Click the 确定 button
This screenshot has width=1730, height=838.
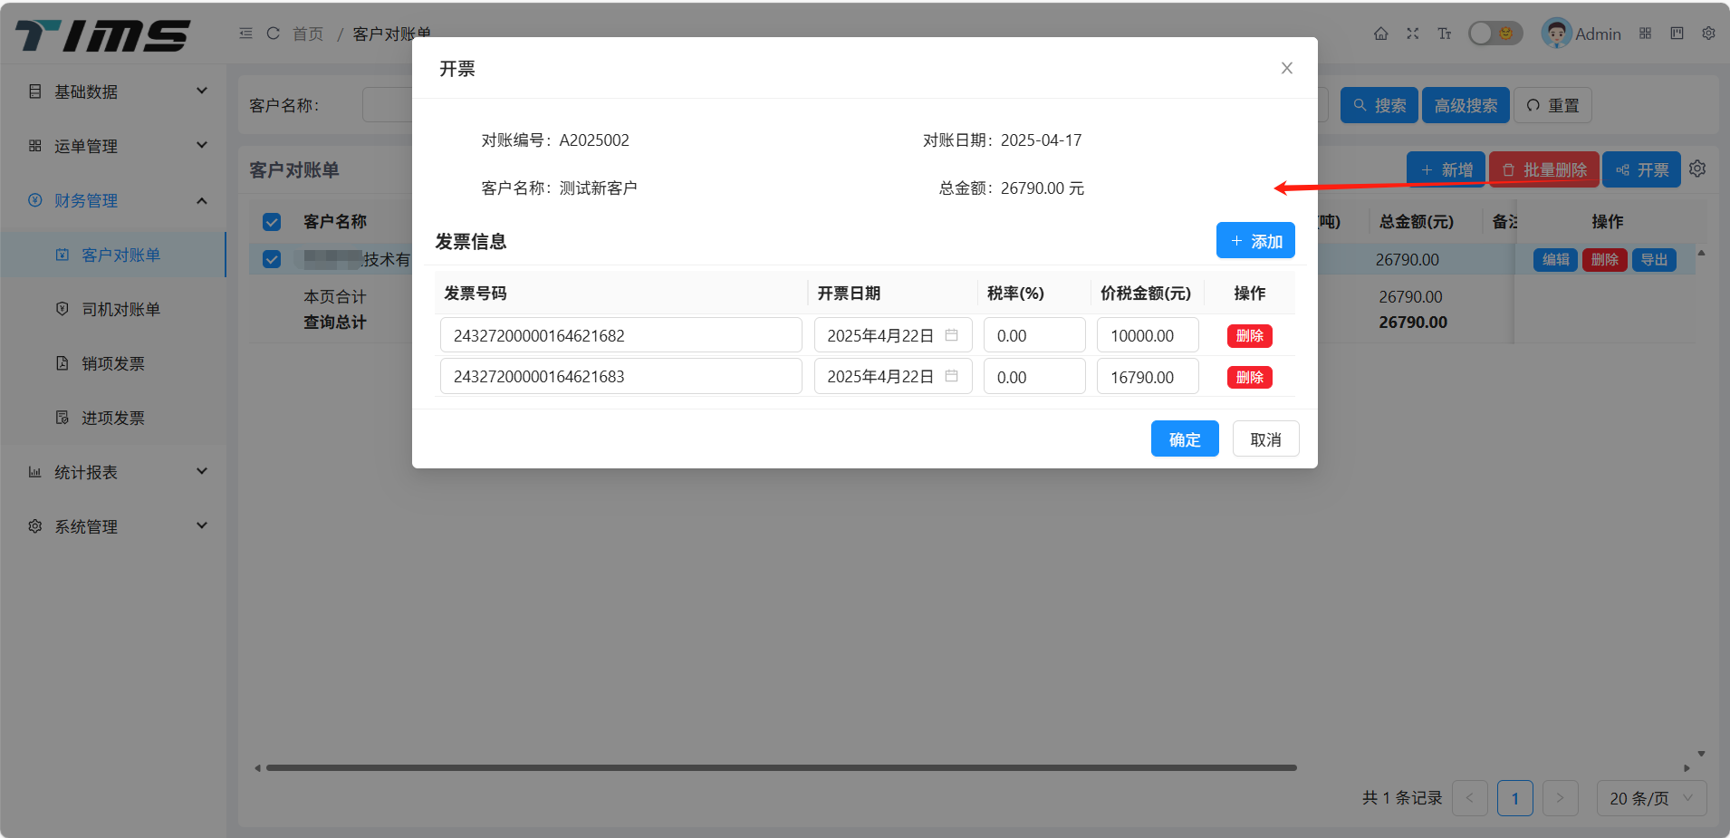[x=1184, y=439]
